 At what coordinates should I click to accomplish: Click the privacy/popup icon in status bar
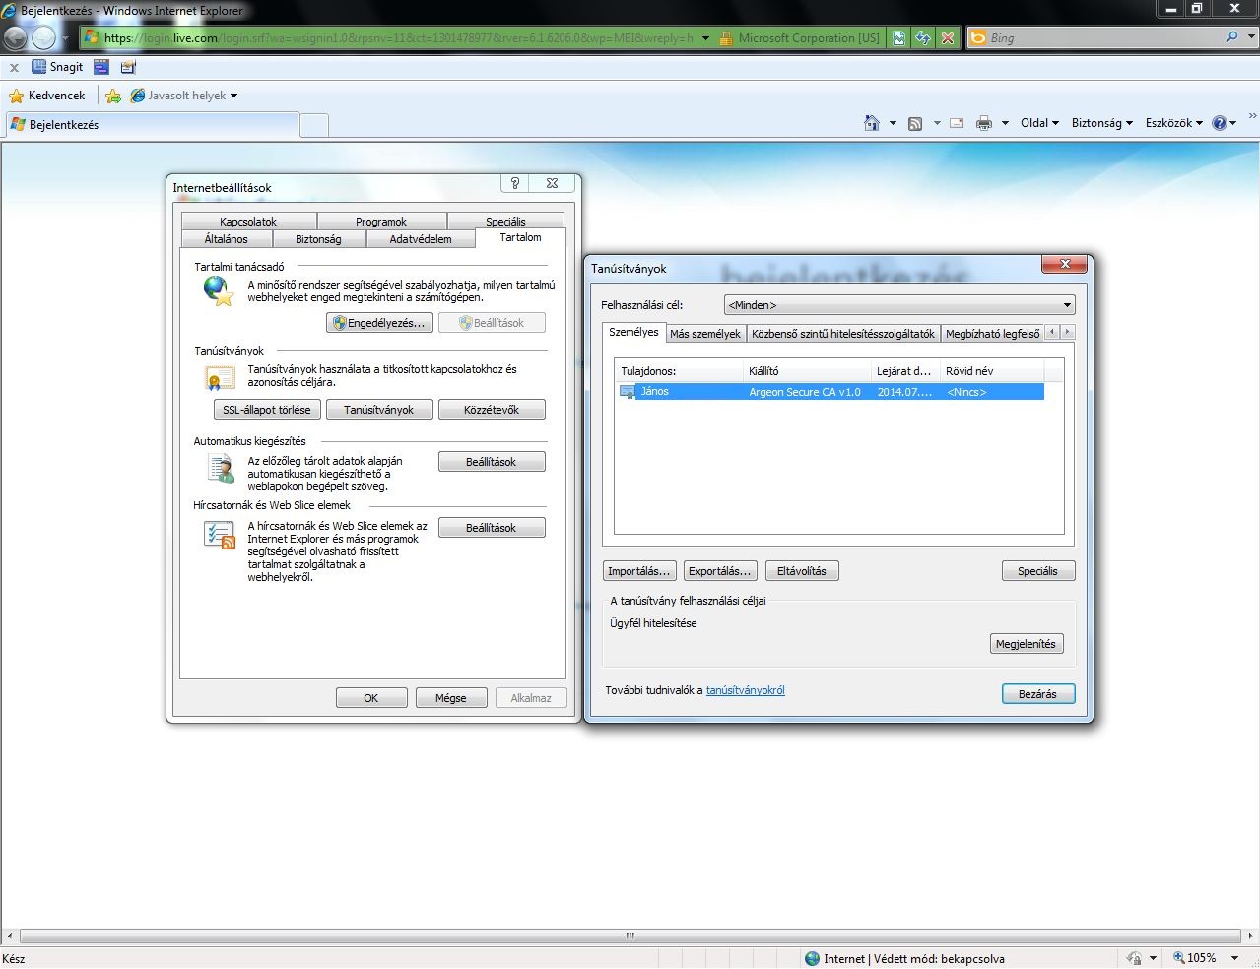click(1133, 957)
